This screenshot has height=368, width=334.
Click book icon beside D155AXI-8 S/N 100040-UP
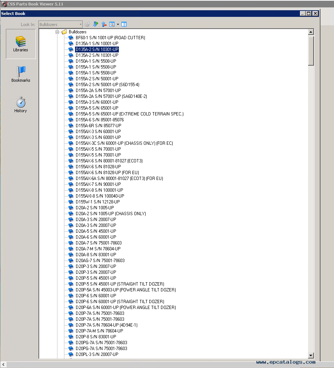pos(71,196)
